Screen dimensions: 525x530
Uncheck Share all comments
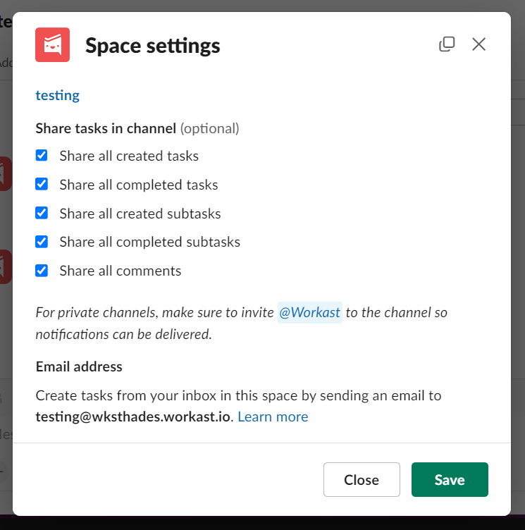point(42,271)
